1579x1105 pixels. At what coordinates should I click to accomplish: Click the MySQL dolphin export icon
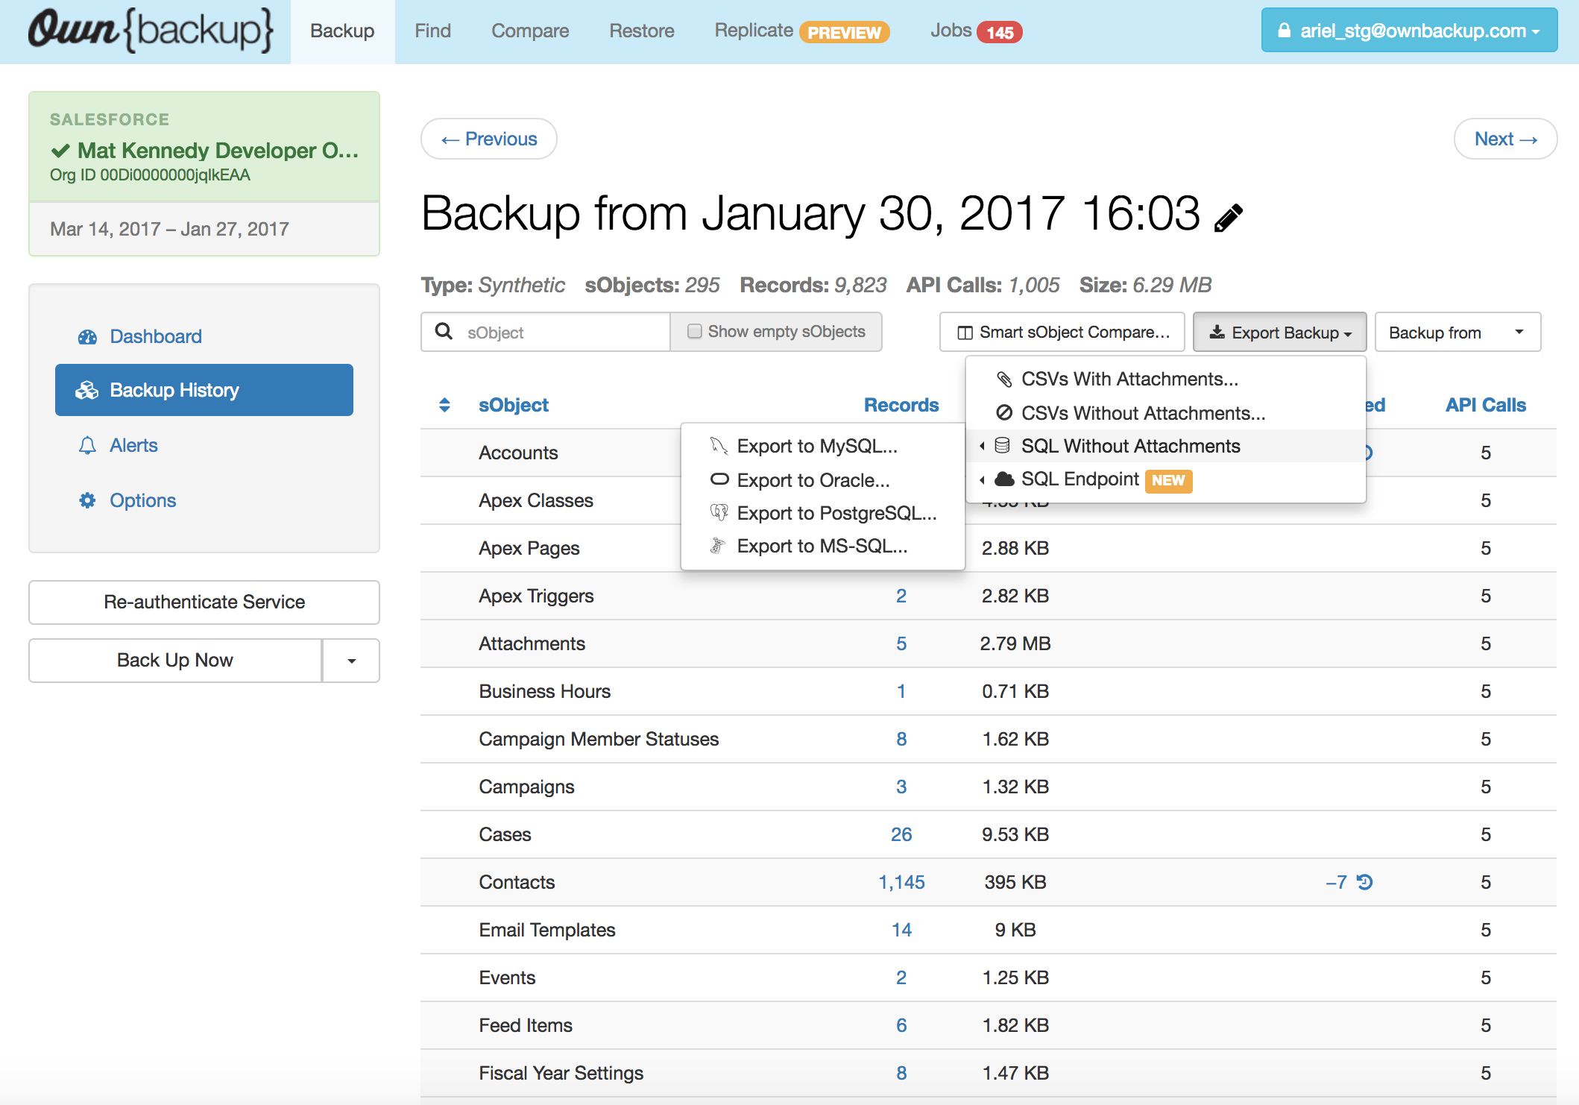click(719, 446)
